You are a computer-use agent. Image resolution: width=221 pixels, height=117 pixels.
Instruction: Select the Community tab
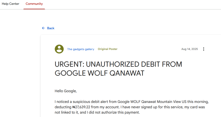click(x=34, y=4)
